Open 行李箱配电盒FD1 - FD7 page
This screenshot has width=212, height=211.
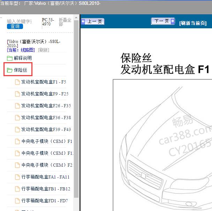click(45, 201)
